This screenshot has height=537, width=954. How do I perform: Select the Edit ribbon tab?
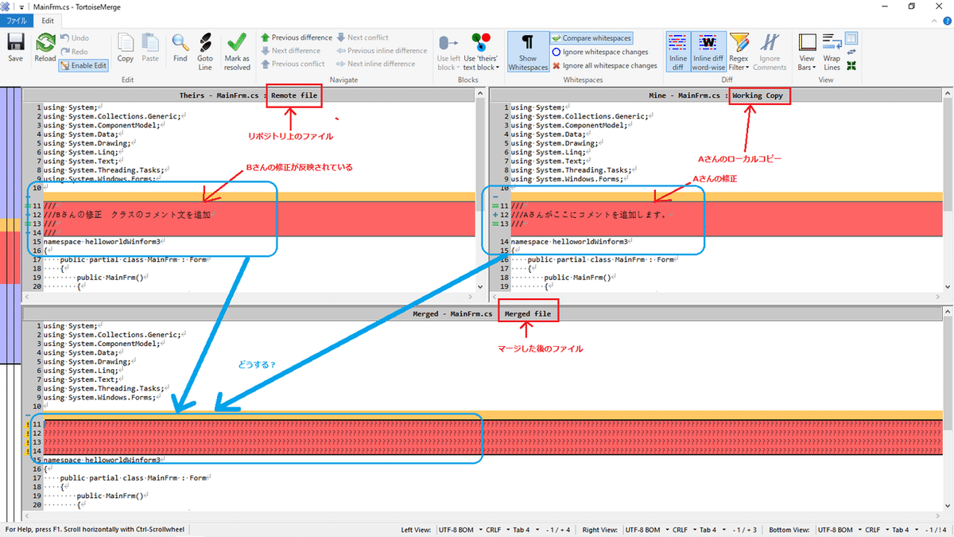pyautogui.click(x=48, y=21)
